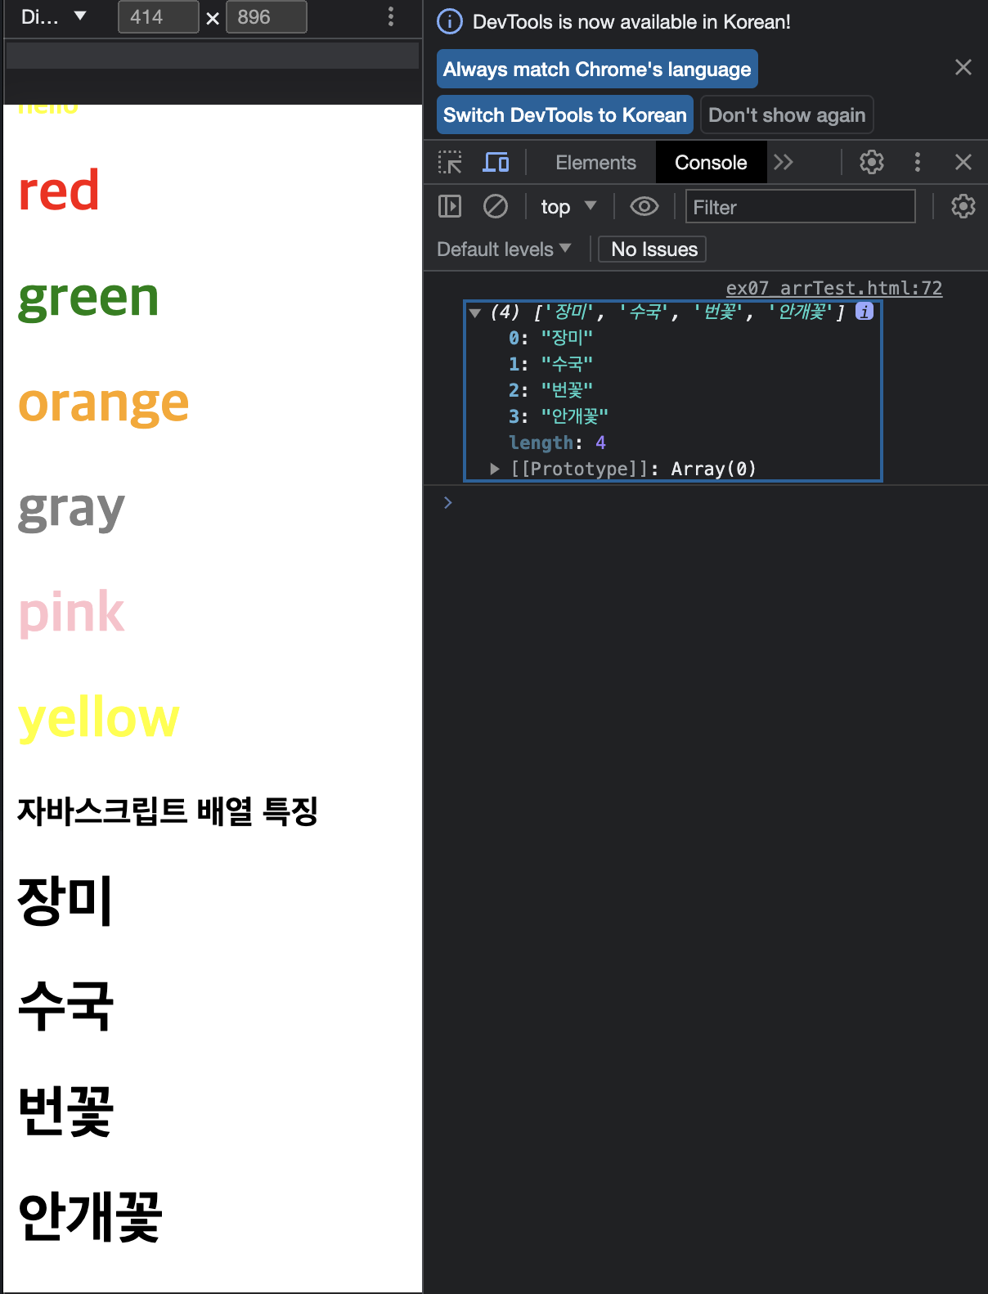Click the 벚꽃 heading on the page
The image size is (988, 1294).
pyautogui.click(x=65, y=1111)
